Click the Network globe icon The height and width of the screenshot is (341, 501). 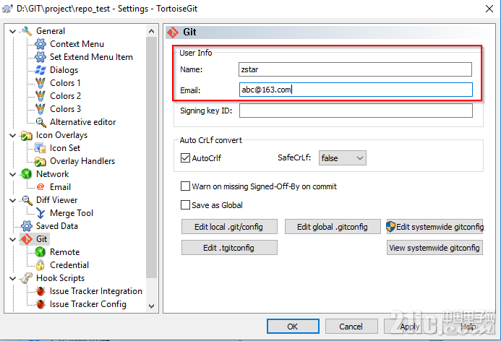(x=27, y=174)
